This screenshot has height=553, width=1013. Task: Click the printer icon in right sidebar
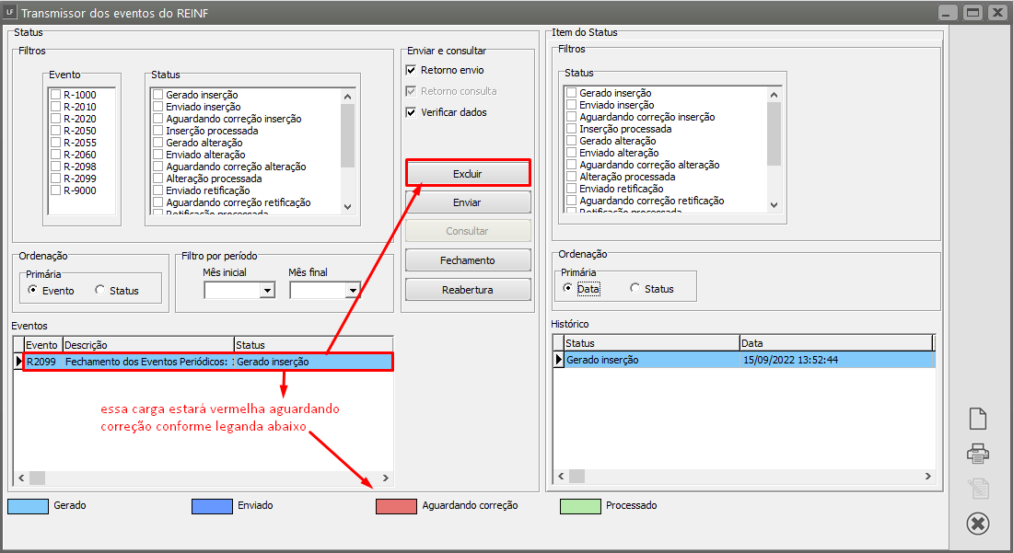pyautogui.click(x=977, y=453)
